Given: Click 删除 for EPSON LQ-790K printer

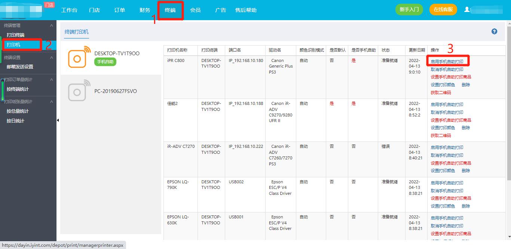Looking at the screenshot, I should (x=466, y=206).
